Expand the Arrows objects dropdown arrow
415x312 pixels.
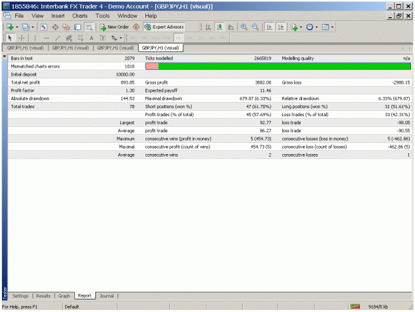pyautogui.click(x=121, y=38)
